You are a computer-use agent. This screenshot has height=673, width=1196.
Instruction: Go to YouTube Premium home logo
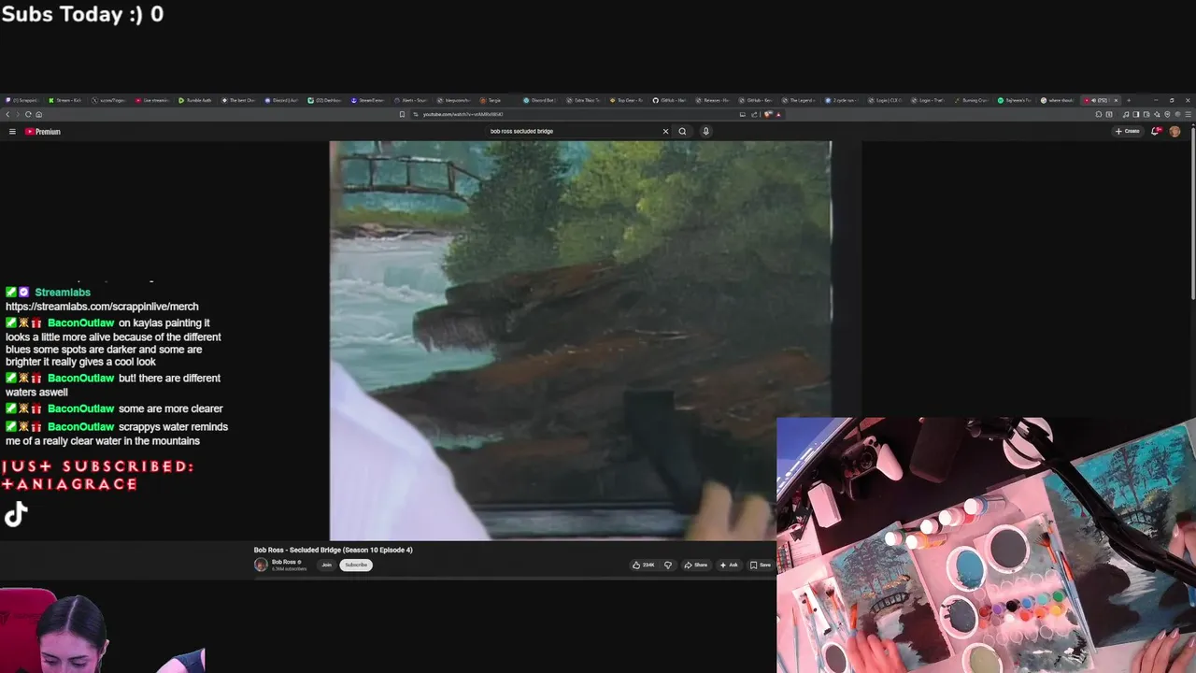43,132
